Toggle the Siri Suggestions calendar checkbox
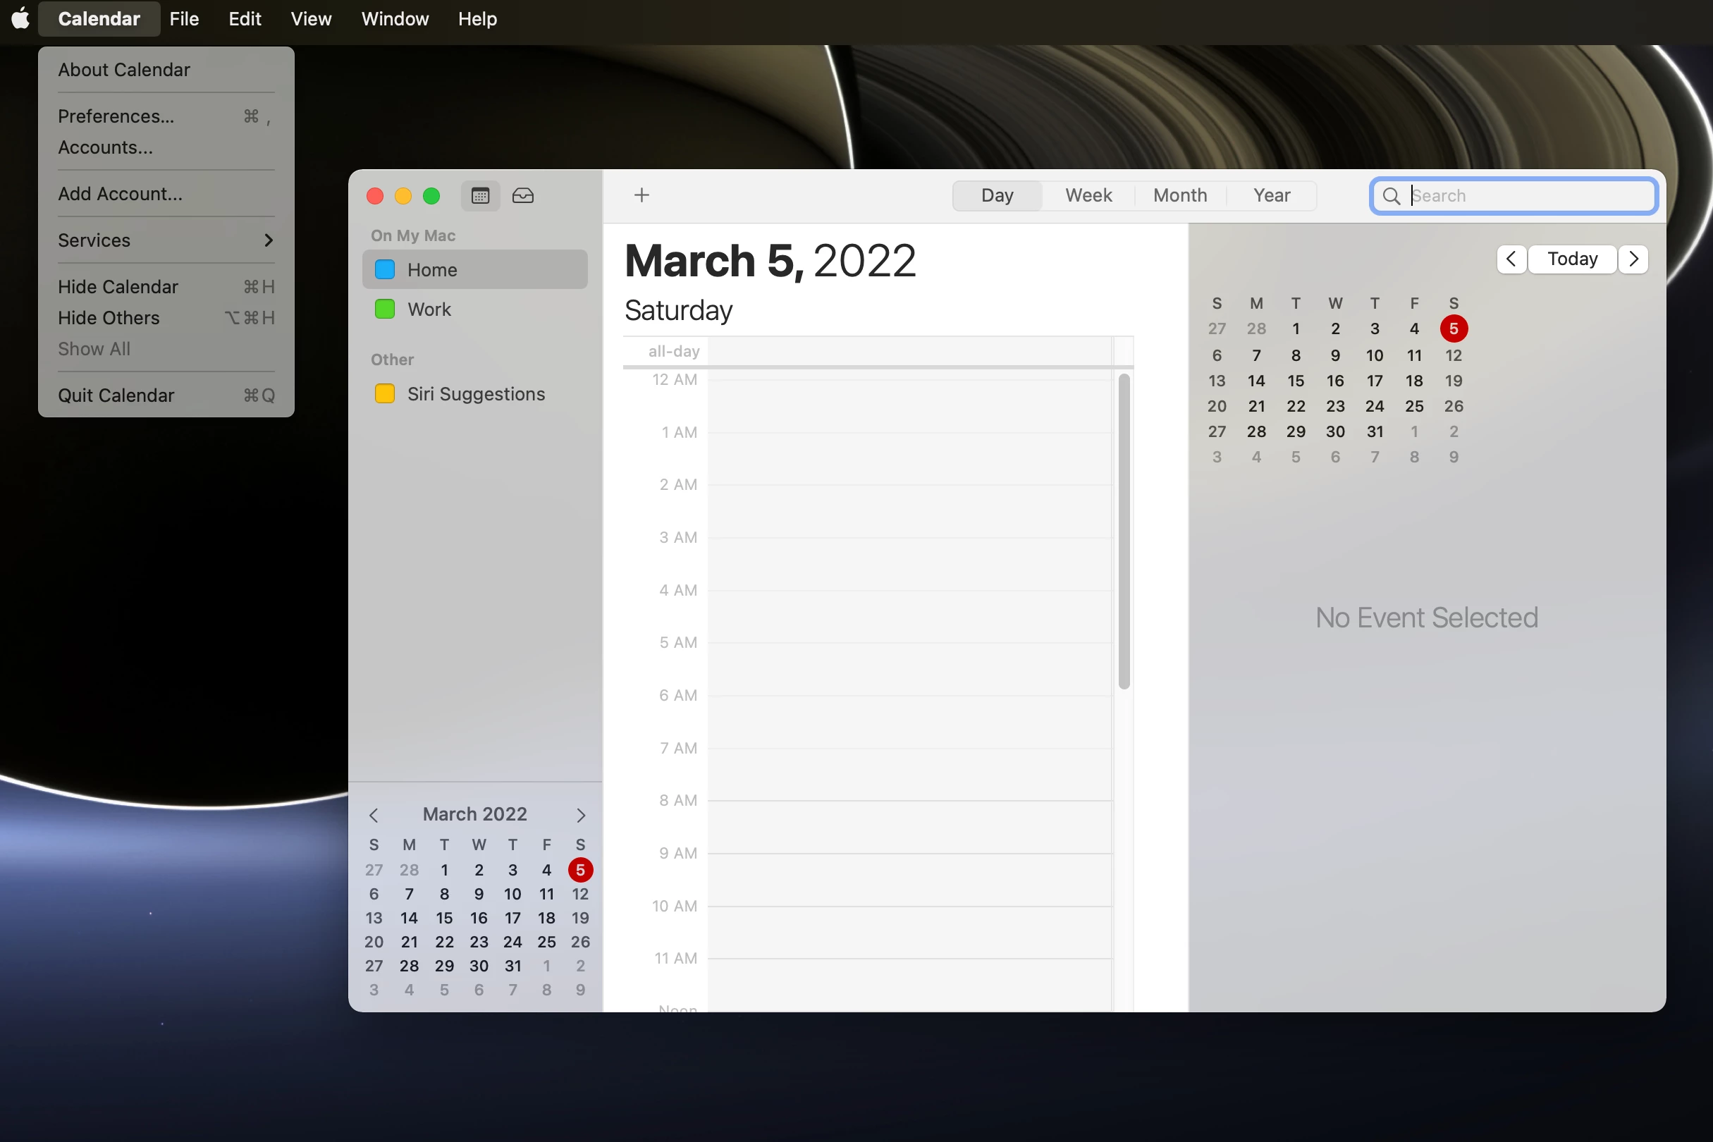The height and width of the screenshot is (1142, 1713). [385, 394]
